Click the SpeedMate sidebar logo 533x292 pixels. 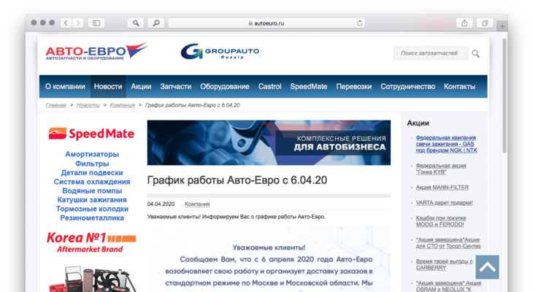(91, 134)
